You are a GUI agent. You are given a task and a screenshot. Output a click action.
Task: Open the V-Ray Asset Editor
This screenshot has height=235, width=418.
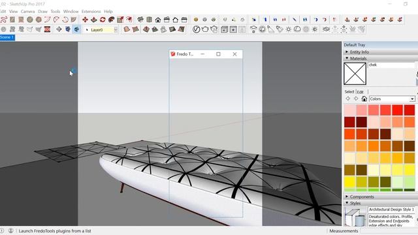coord(196,29)
